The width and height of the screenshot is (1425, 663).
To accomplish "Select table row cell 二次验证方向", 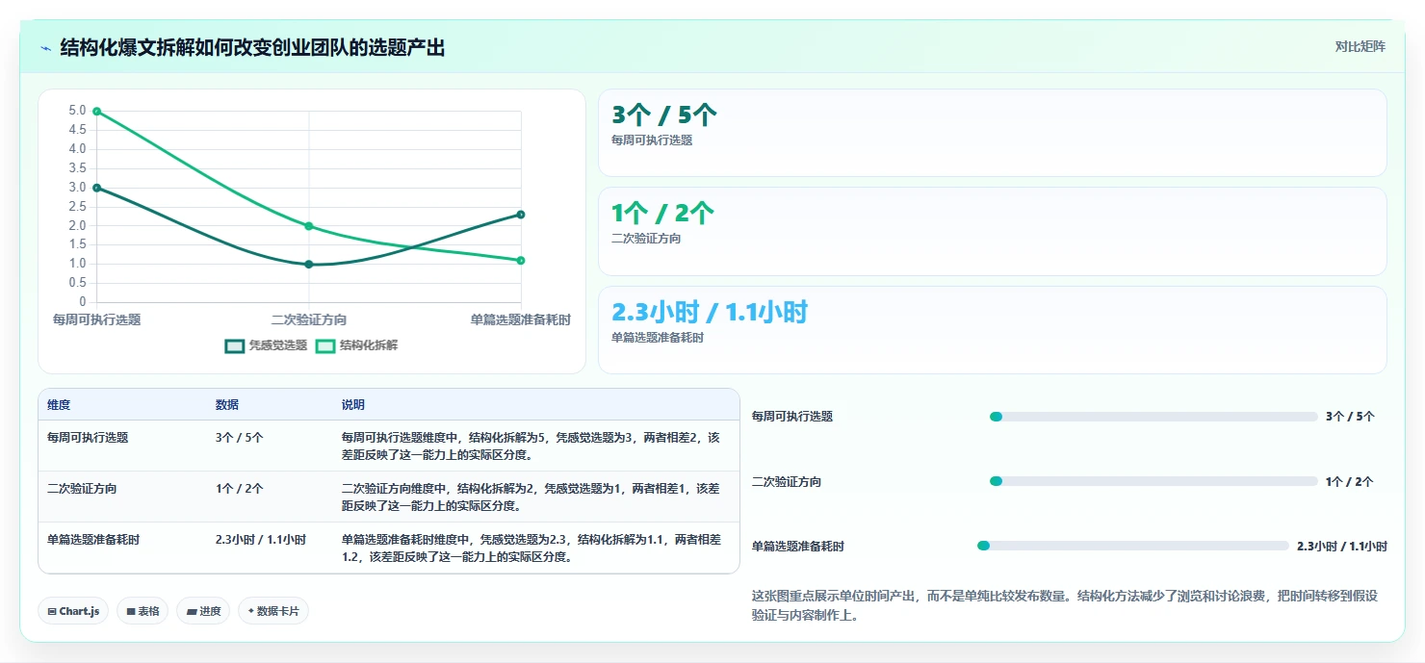I will pos(82,488).
